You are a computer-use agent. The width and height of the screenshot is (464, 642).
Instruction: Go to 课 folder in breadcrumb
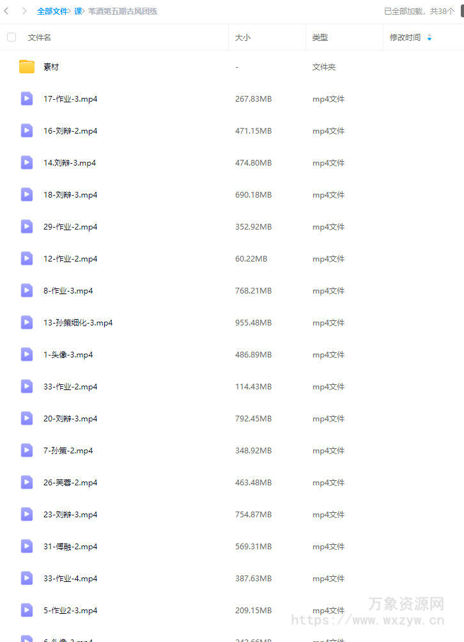coord(78,11)
